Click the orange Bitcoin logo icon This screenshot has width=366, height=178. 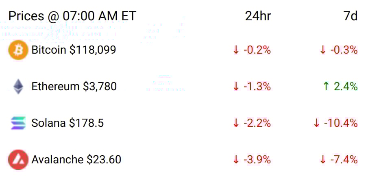[x=18, y=50]
